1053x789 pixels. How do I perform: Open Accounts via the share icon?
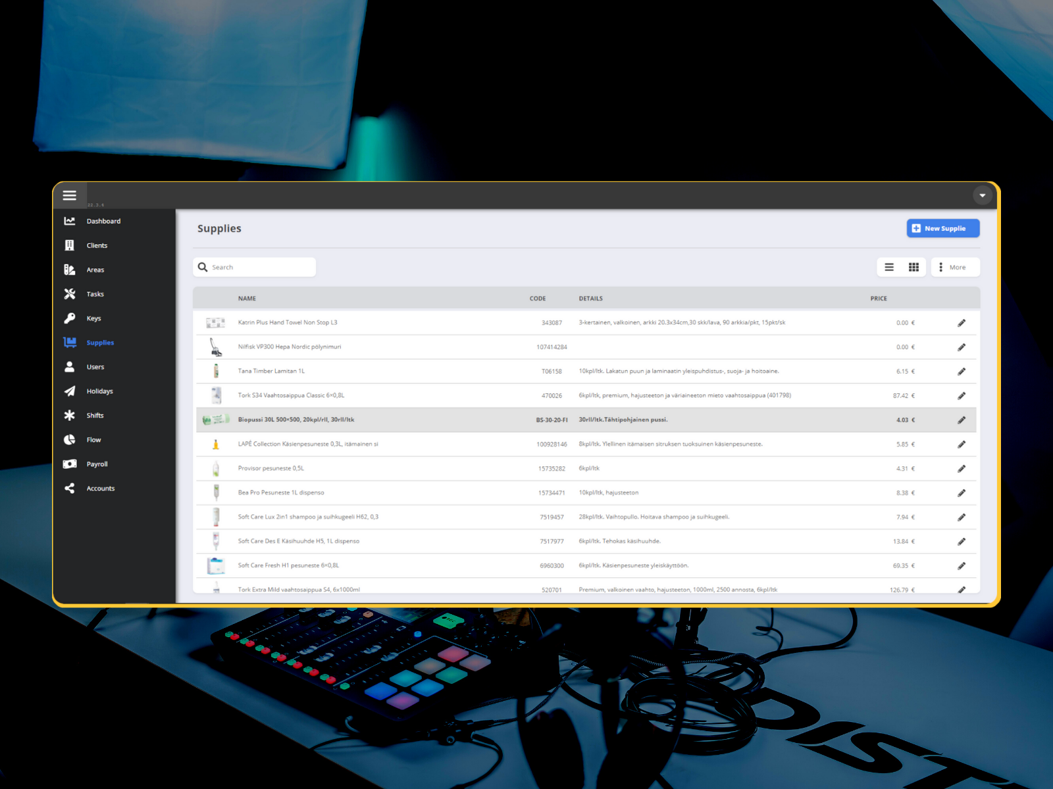click(x=70, y=488)
